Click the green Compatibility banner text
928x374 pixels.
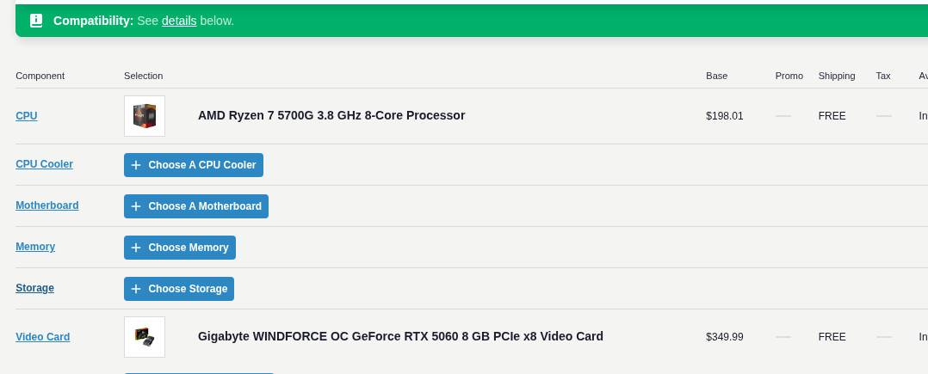[x=93, y=21]
